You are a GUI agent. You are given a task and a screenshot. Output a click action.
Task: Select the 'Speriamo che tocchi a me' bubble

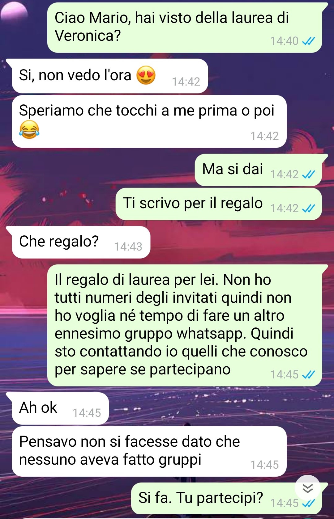click(149, 121)
